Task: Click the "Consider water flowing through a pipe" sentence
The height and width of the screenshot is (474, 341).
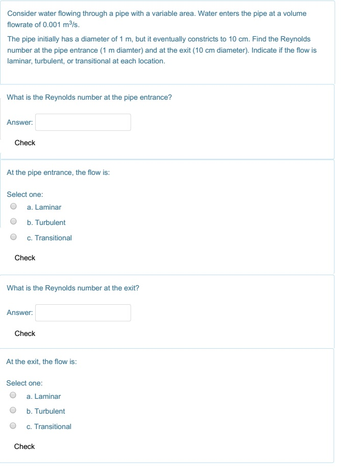Action: point(157,14)
